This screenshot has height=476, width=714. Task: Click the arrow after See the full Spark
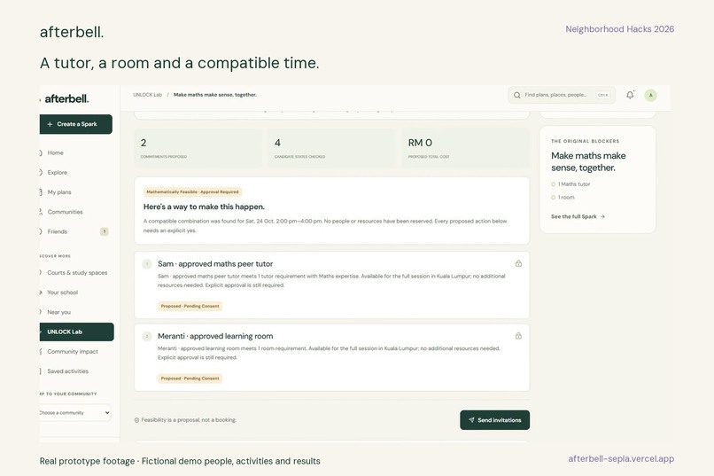[602, 216]
